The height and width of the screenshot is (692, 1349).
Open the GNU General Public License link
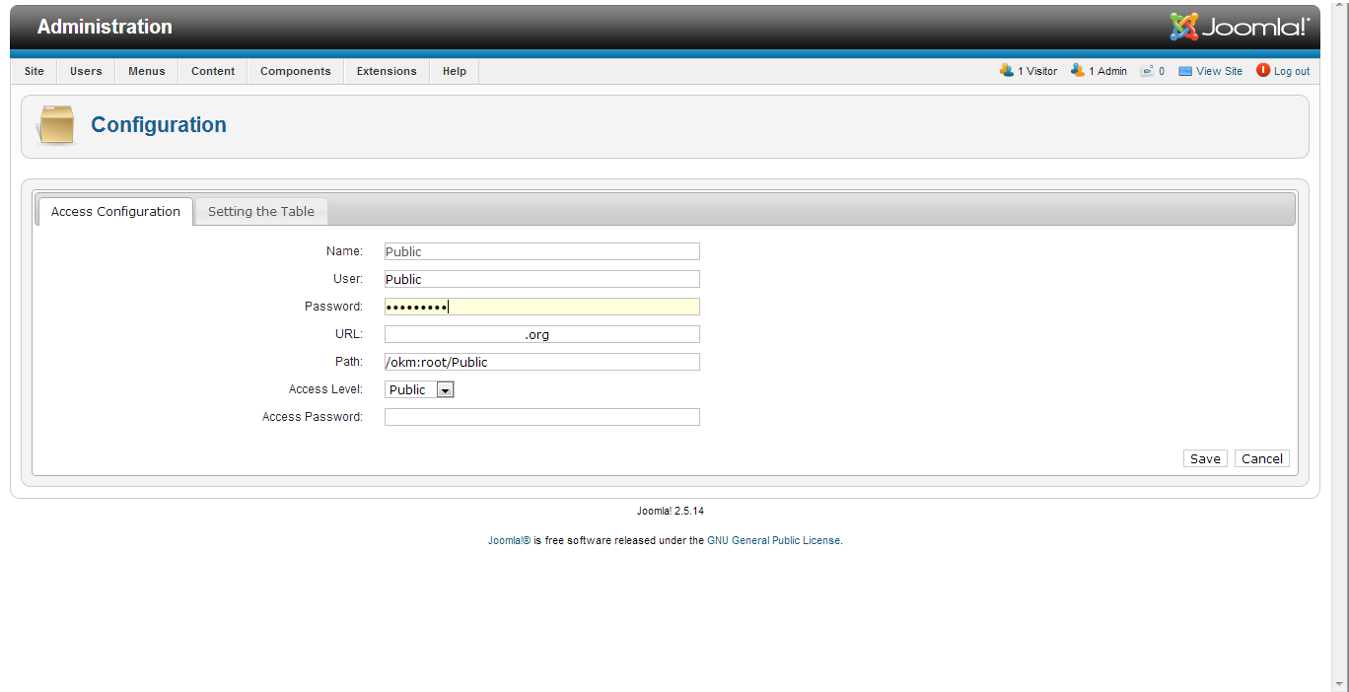pyautogui.click(x=773, y=540)
